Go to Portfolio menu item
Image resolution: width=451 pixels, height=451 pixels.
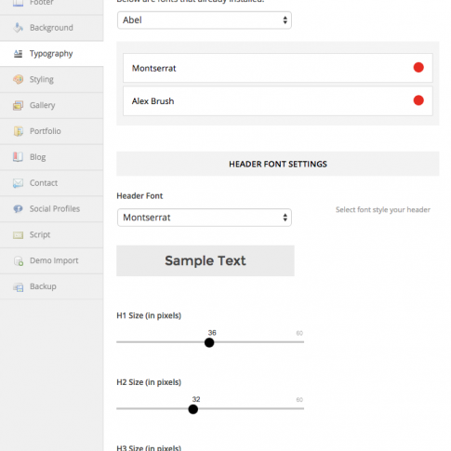(51, 131)
